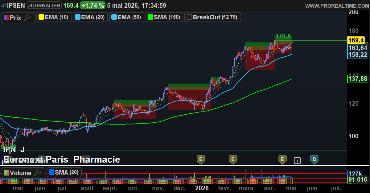Click the IPSEN ticker name
Viewport: 370px width, 193px height.
pyautogui.click(x=16, y=5)
